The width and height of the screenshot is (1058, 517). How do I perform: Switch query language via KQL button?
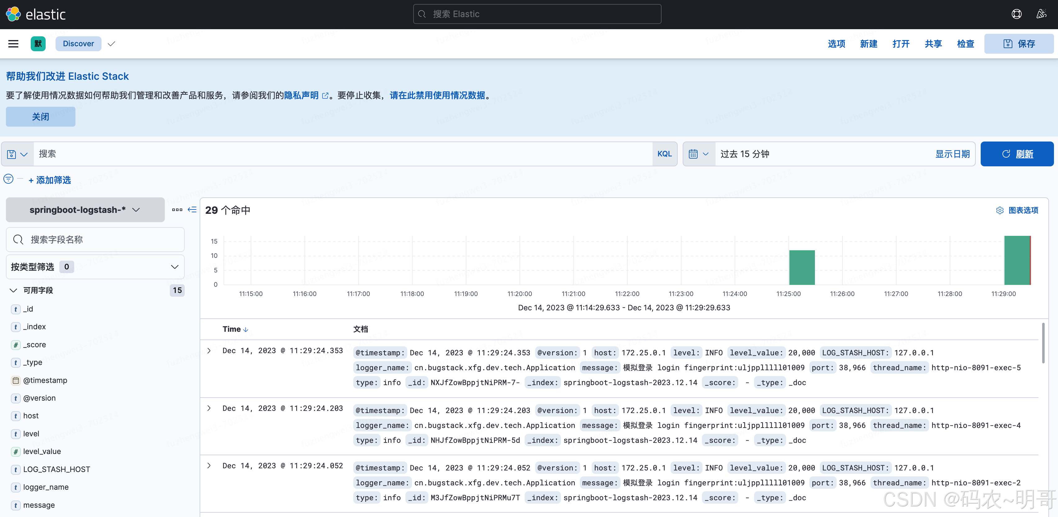coord(664,154)
